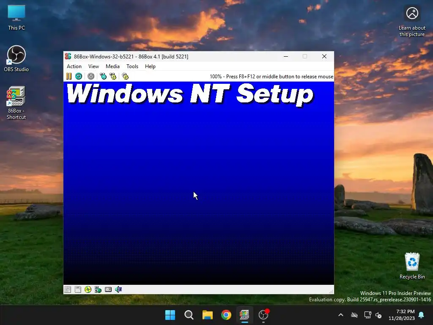Send Ctrl+Alt+Del to the guest
Viewport: 433px width, 325px height.
(x=103, y=76)
